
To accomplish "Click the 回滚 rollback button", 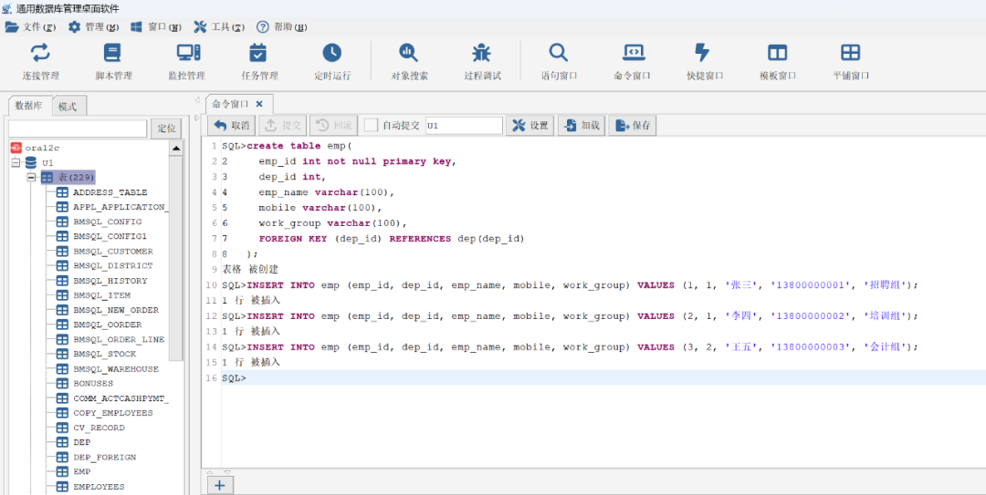I will tap(334, 125).
